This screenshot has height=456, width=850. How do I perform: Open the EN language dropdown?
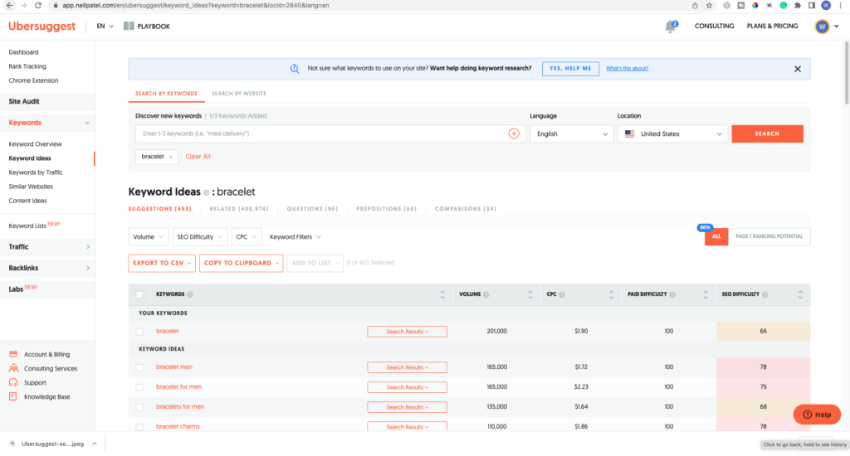point(105,26)
